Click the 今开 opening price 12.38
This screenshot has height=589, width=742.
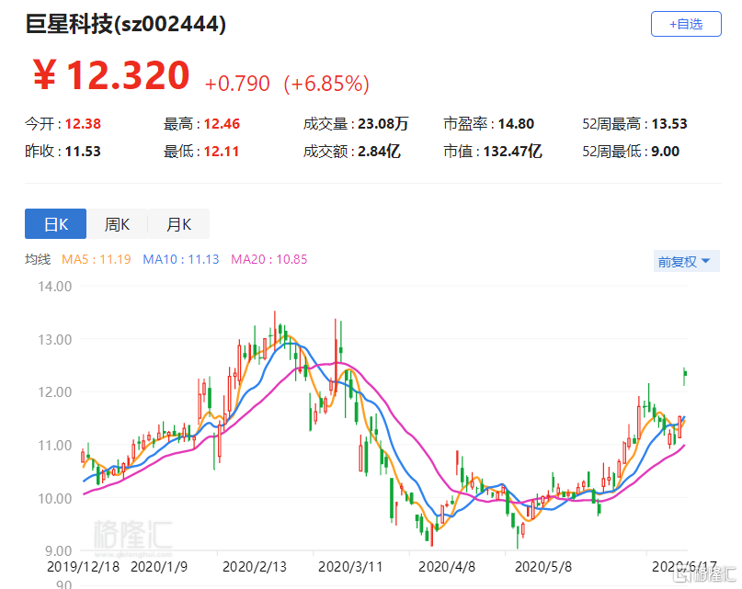(83, 124)
